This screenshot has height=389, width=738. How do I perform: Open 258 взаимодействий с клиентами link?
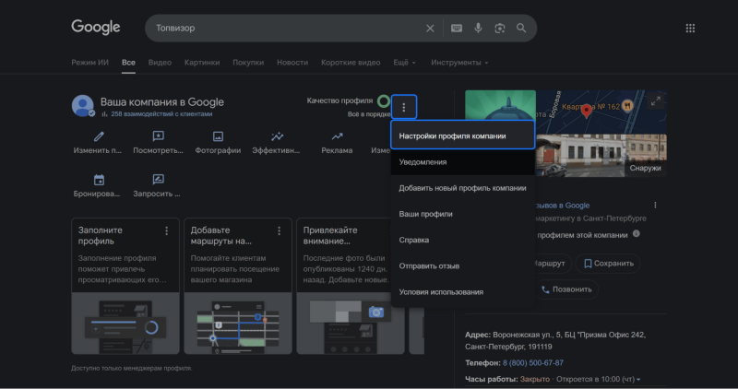pyautogui.click(x=161, y=113)
